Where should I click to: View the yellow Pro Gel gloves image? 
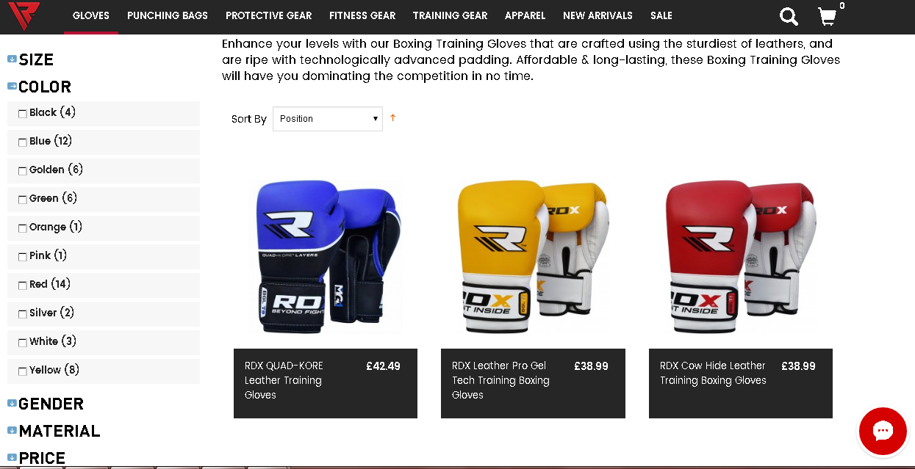coord(533,256)
